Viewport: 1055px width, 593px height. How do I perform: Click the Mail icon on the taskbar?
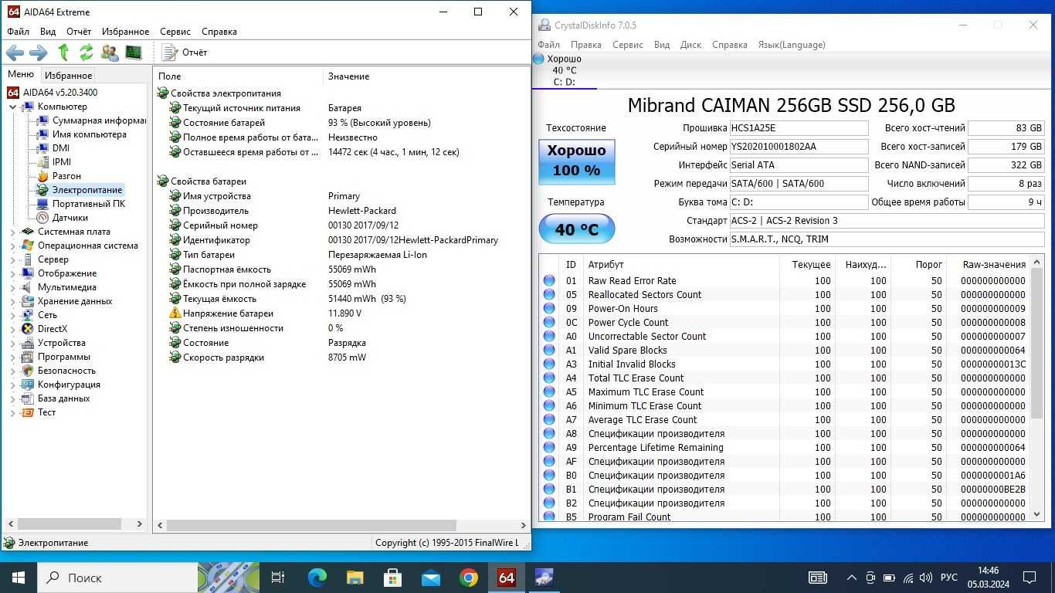[x=430, y=578]
